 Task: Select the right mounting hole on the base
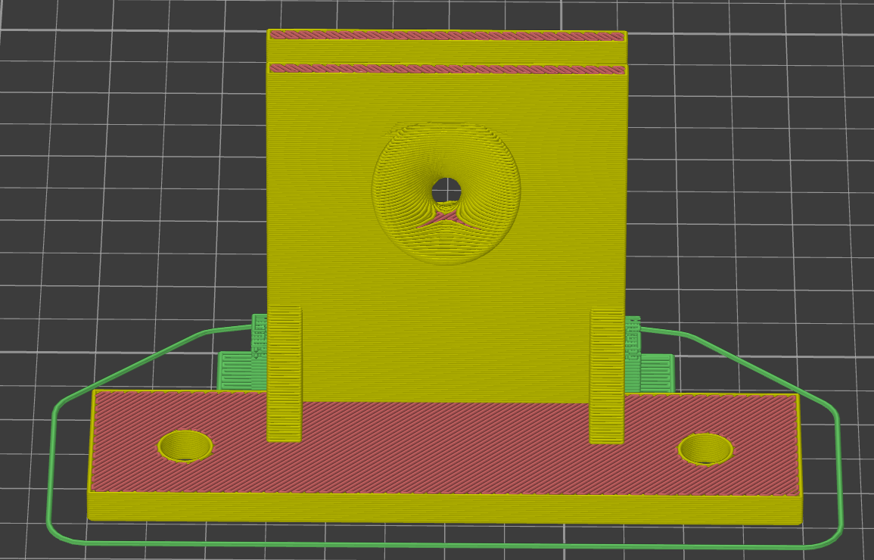[x=705, y=449]
